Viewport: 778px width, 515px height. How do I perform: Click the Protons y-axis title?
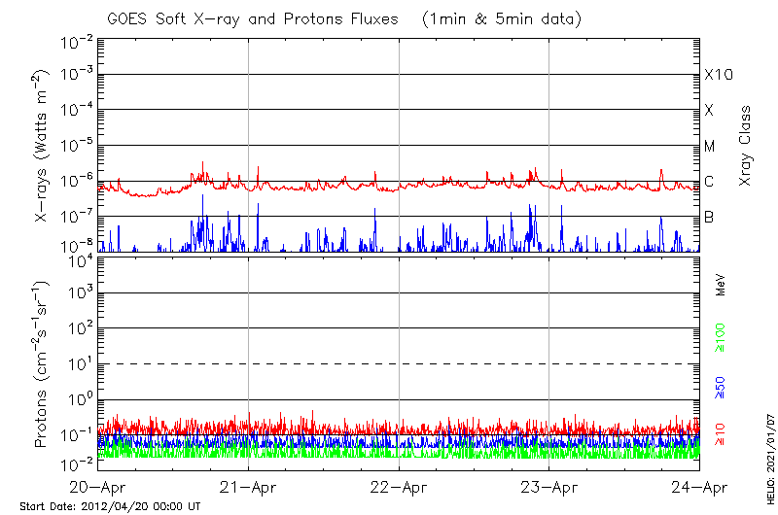coord(43,364)
